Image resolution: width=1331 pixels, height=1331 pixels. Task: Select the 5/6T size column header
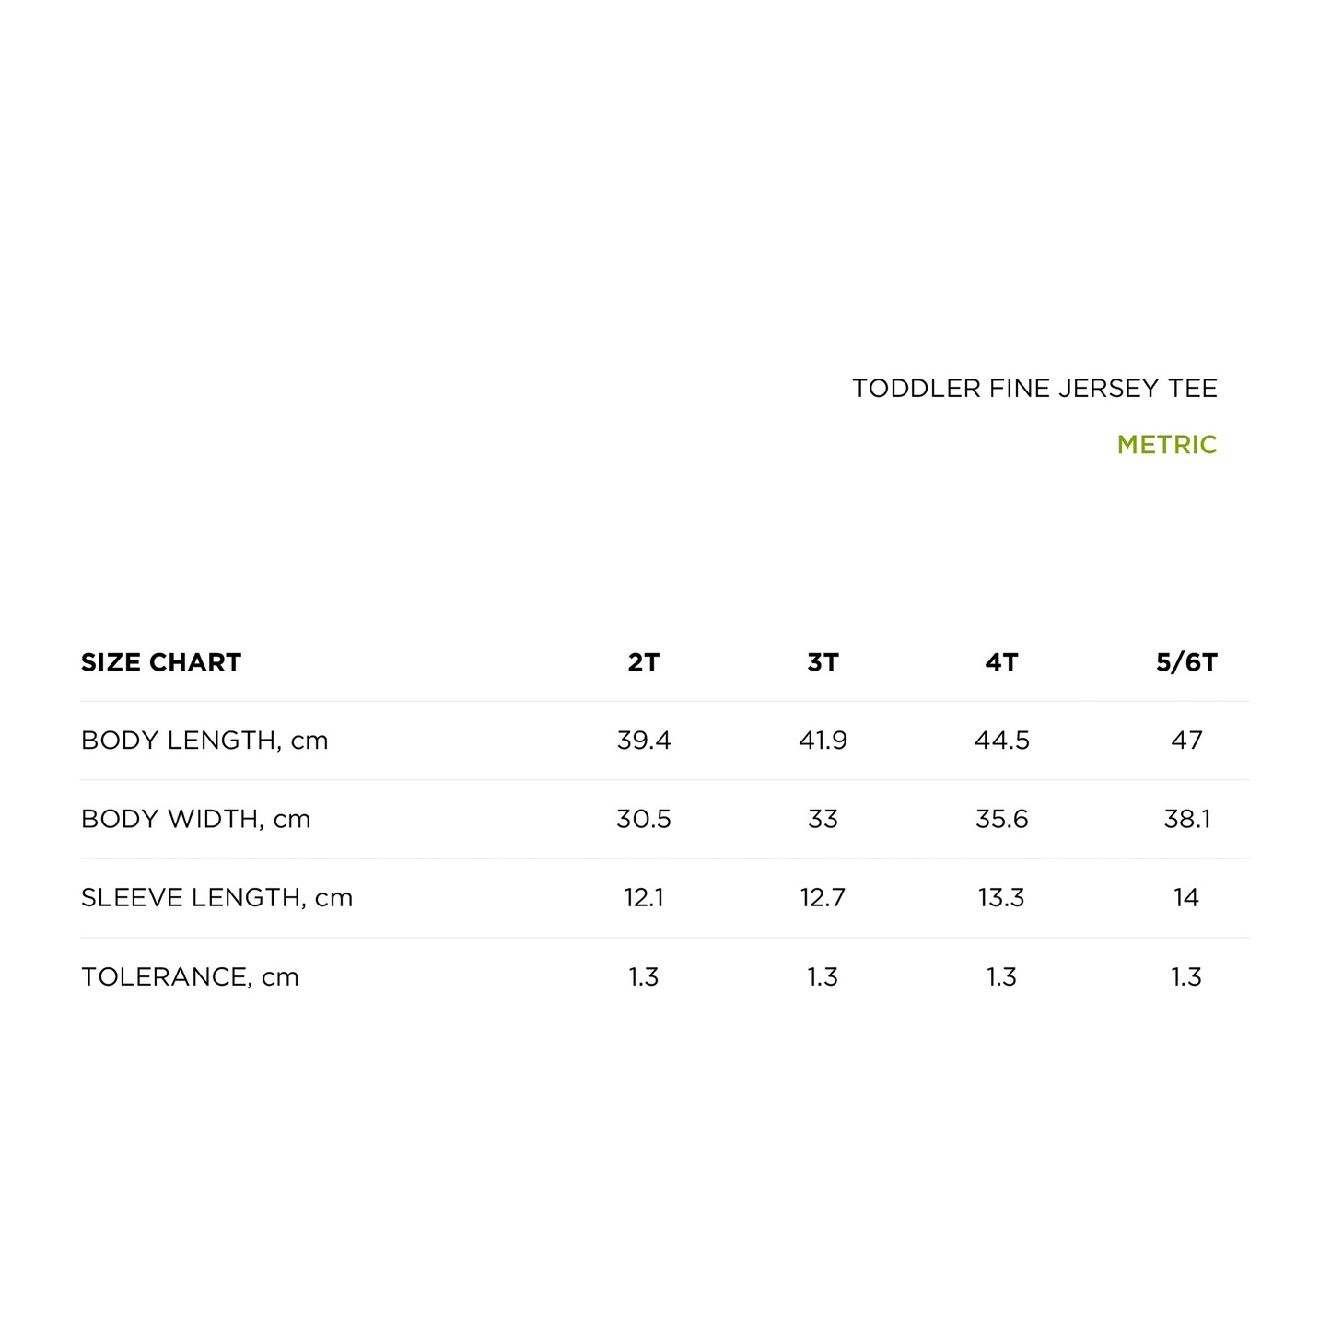coord(1186,662)
